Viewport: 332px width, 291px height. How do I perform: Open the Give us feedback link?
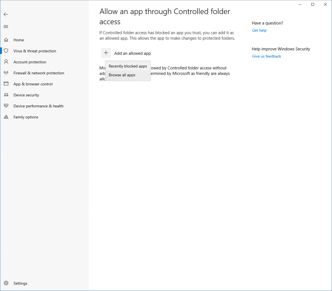click(x=267, y=56)
